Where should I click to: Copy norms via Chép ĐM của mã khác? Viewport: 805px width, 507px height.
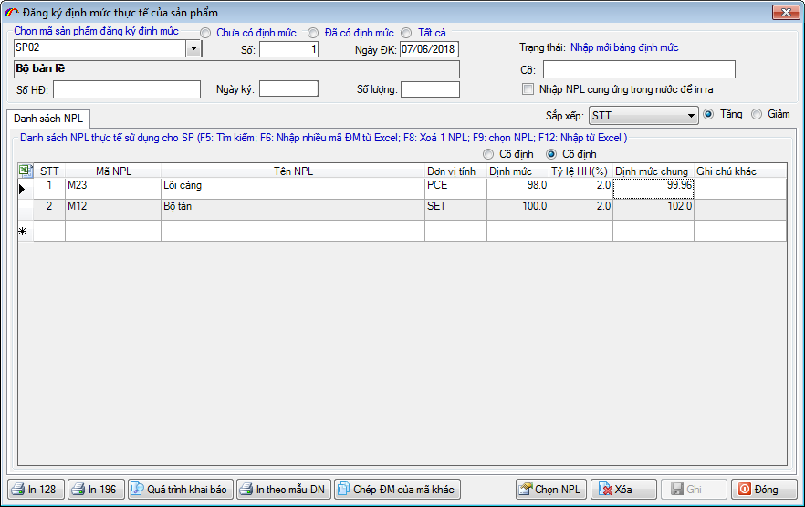coord(397,490)
